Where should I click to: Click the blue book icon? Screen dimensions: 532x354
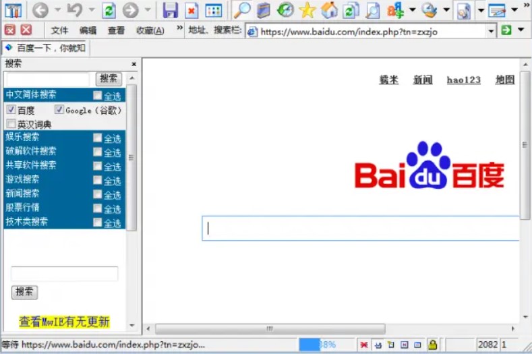[264, 10]
